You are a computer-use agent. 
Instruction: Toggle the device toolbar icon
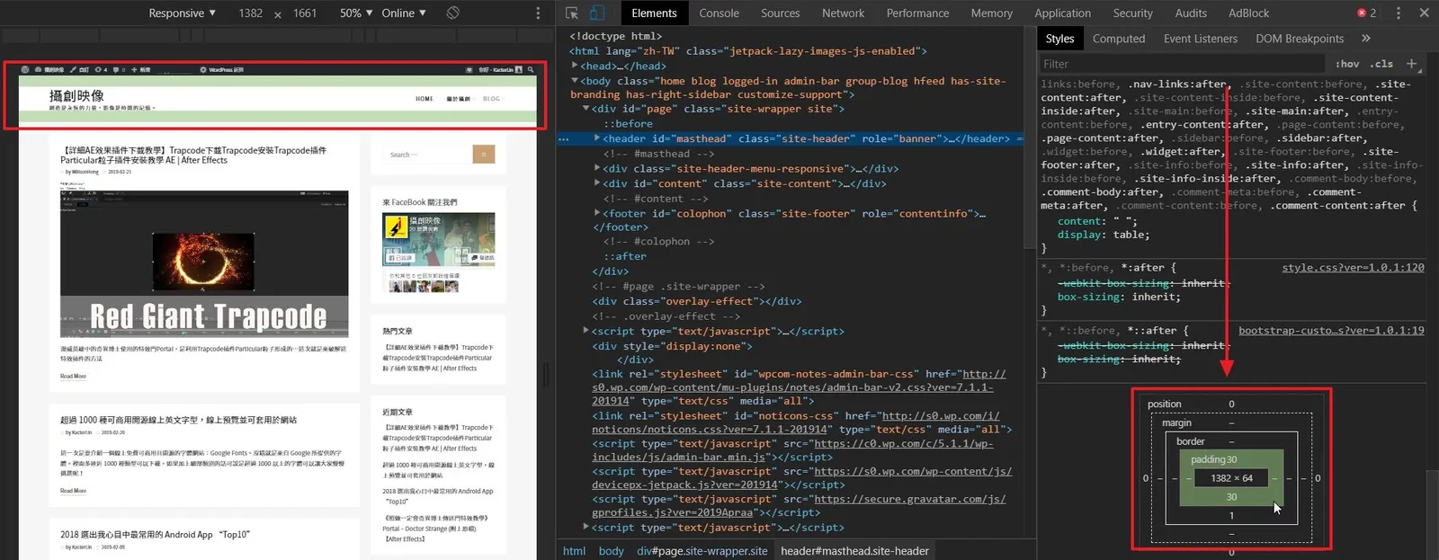click(596, 13)
